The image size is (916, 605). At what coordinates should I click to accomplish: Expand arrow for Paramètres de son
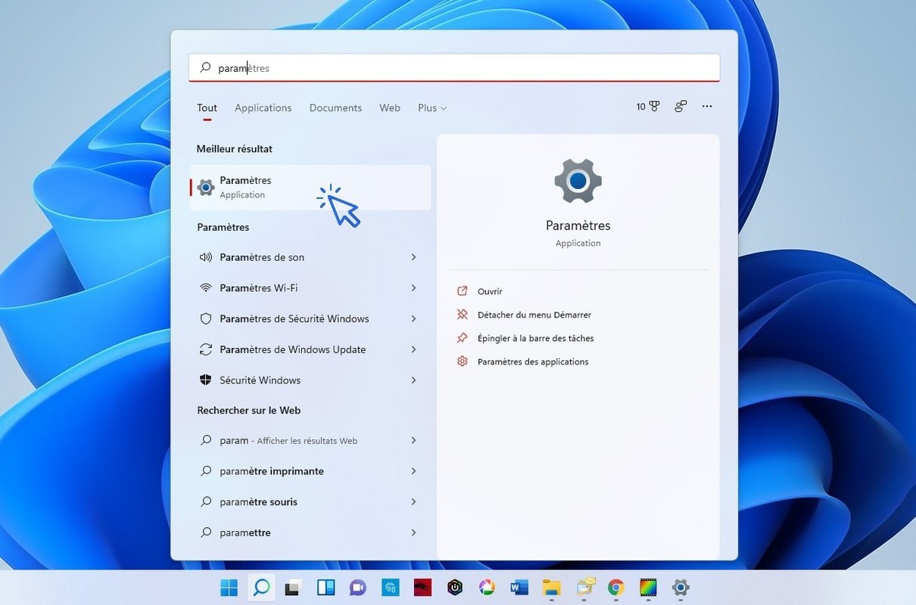(413, 257)
